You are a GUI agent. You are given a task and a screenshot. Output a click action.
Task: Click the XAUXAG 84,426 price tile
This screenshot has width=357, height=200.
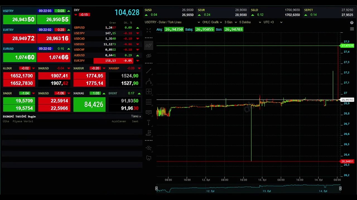90,104
